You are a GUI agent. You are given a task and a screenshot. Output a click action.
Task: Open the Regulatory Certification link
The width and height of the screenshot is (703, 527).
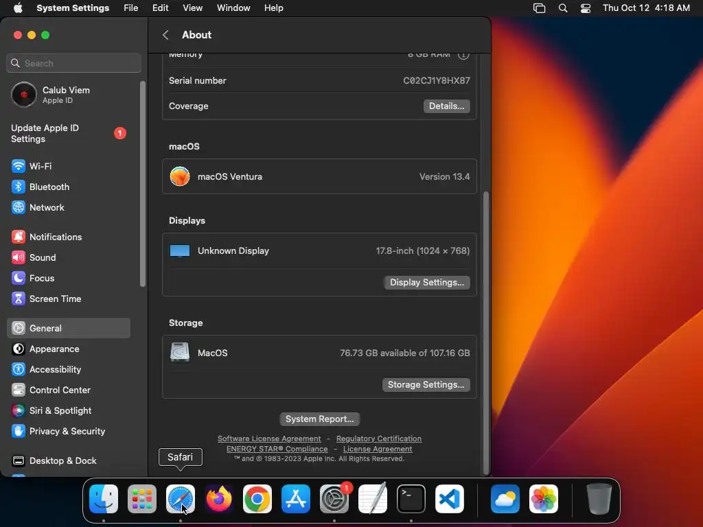(379, 438)
